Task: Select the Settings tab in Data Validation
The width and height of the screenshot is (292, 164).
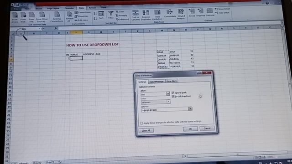Action: (x=142, y=82)
